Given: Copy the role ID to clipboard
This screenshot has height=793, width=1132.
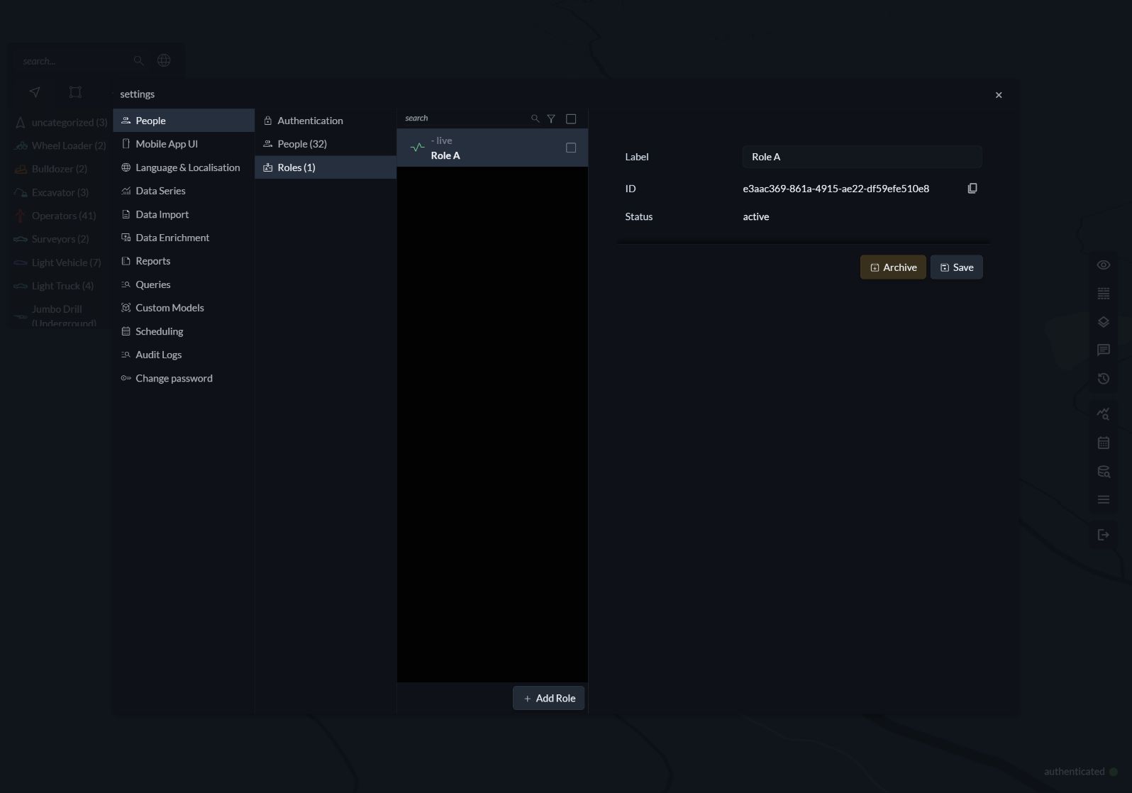Looking at the screenshot, I should coord(972,188).
